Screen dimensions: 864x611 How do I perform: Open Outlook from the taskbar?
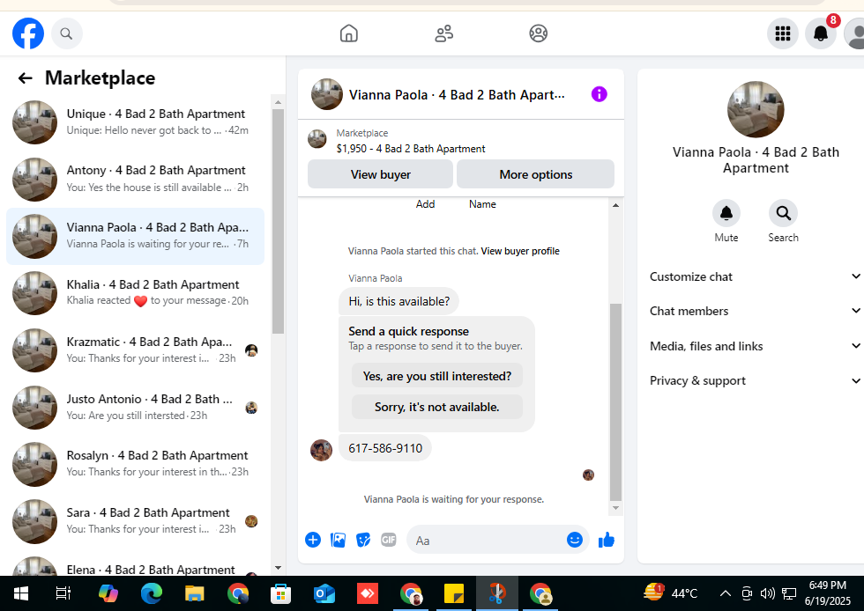(x=324, y=593)
